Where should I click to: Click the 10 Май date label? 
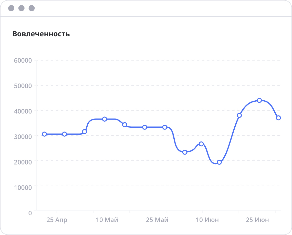[x=107, y=220]
